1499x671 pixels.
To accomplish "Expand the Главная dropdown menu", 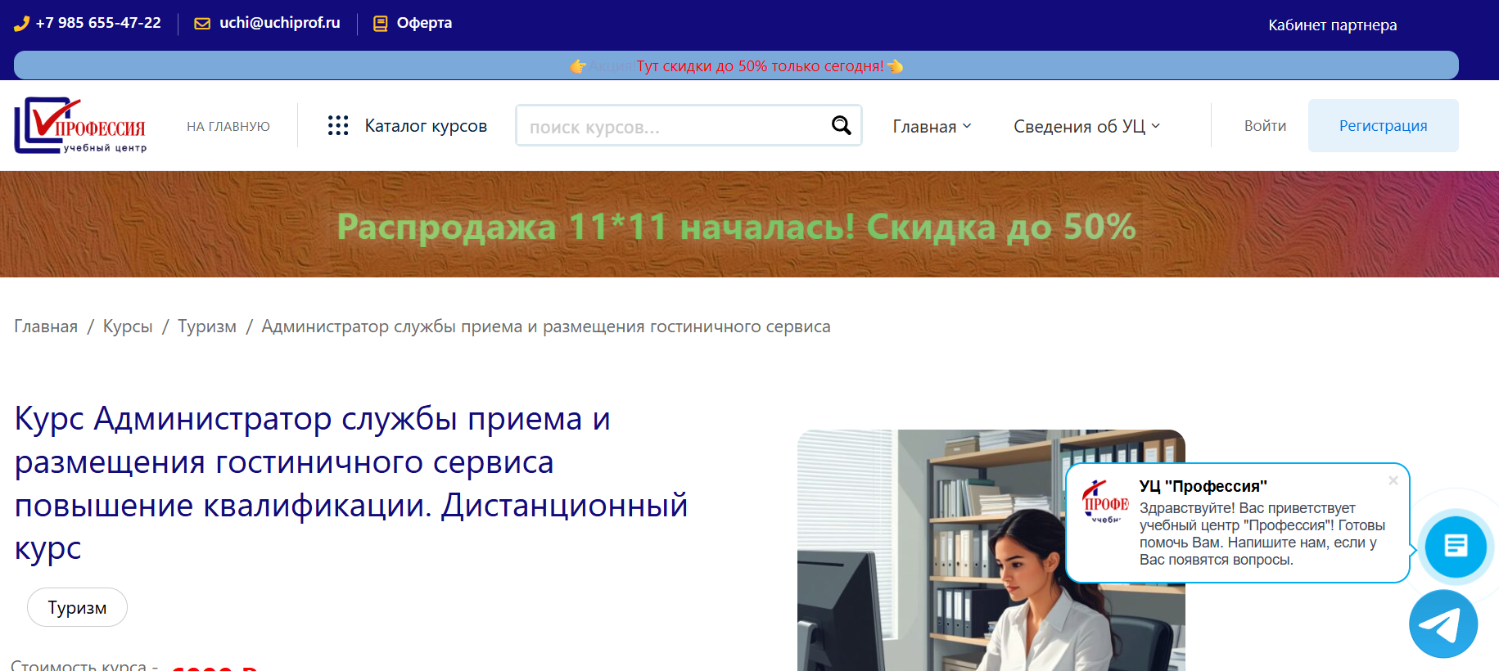I will 932,126.
